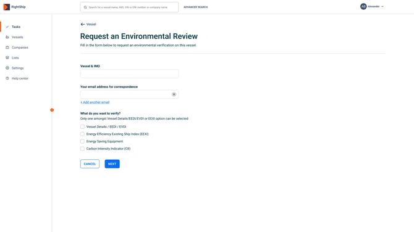The height and width of the screenshot is (232, 414).
Task: Open Help center in the sidebar
Action: (20, 78)
